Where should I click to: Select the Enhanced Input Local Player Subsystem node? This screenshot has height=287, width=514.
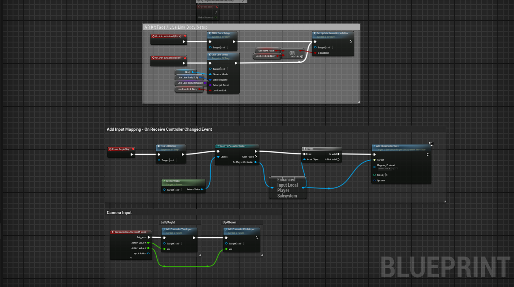(288, 188)
